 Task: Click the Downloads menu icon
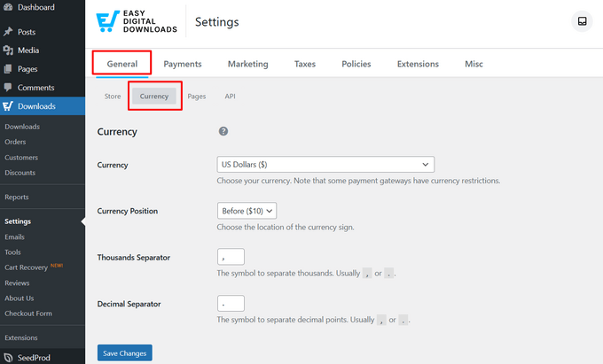point(8,106)
